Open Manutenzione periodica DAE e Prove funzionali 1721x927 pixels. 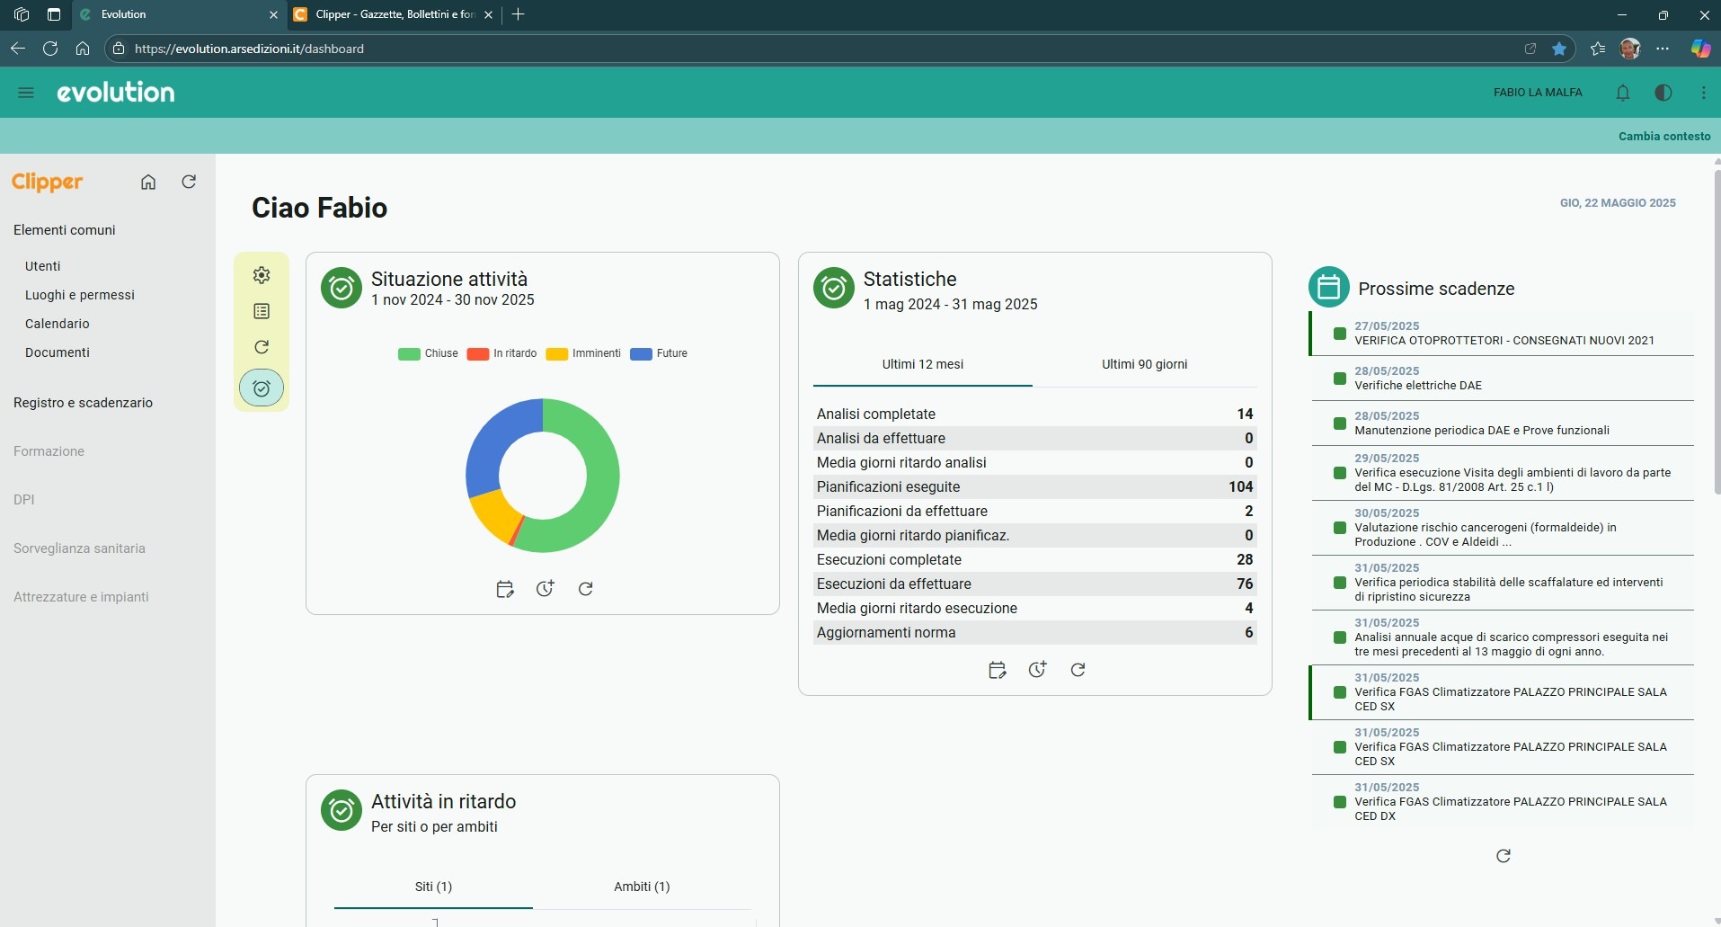point(1502,423)
